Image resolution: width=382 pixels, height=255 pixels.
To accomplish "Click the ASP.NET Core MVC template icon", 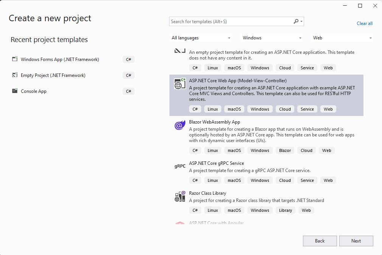I will tap(180, 84).
